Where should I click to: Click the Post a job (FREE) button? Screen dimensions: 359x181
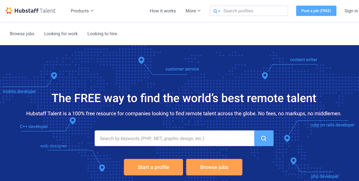click(x=316, y=11)
